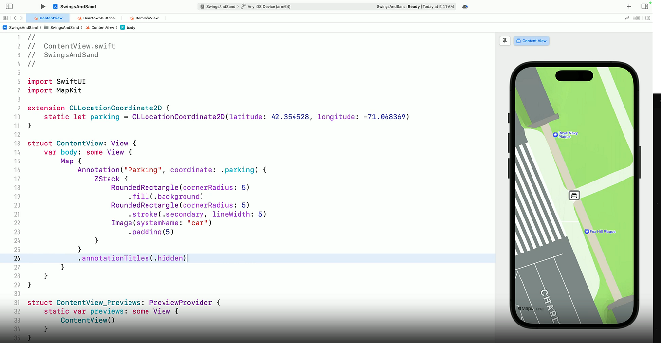Screen dimensions: 661x343
Task: Select line number 26 in the editor gutter
Action: tap(17, 258)
